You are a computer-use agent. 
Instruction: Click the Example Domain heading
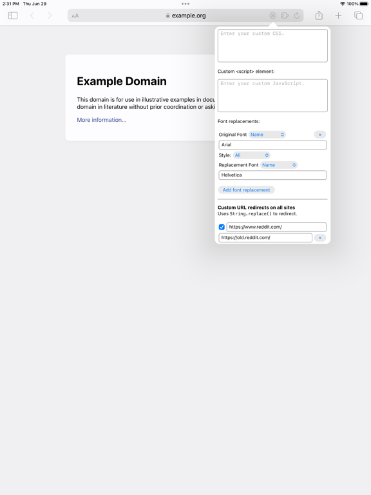coord(122,81)
